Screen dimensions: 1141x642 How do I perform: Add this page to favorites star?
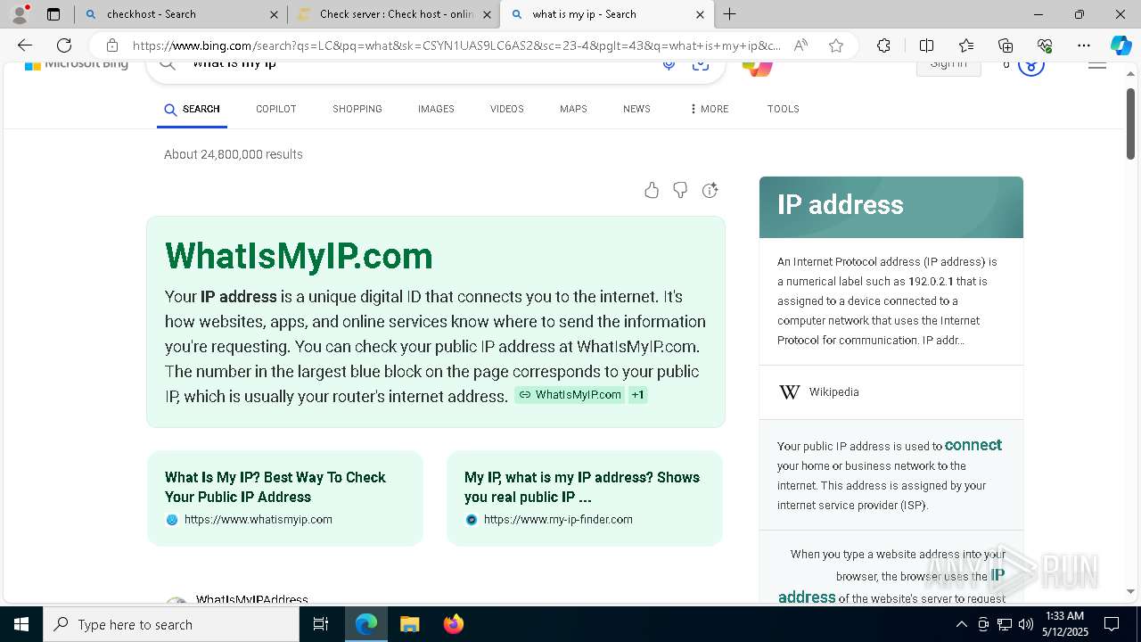coord(836,45)
